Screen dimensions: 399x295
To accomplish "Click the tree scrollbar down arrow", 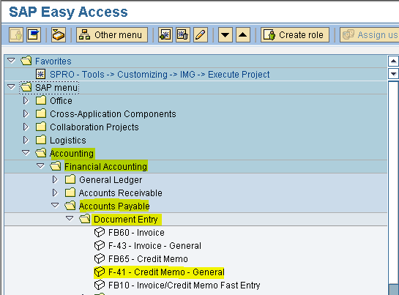I will (x=393, y=74).
